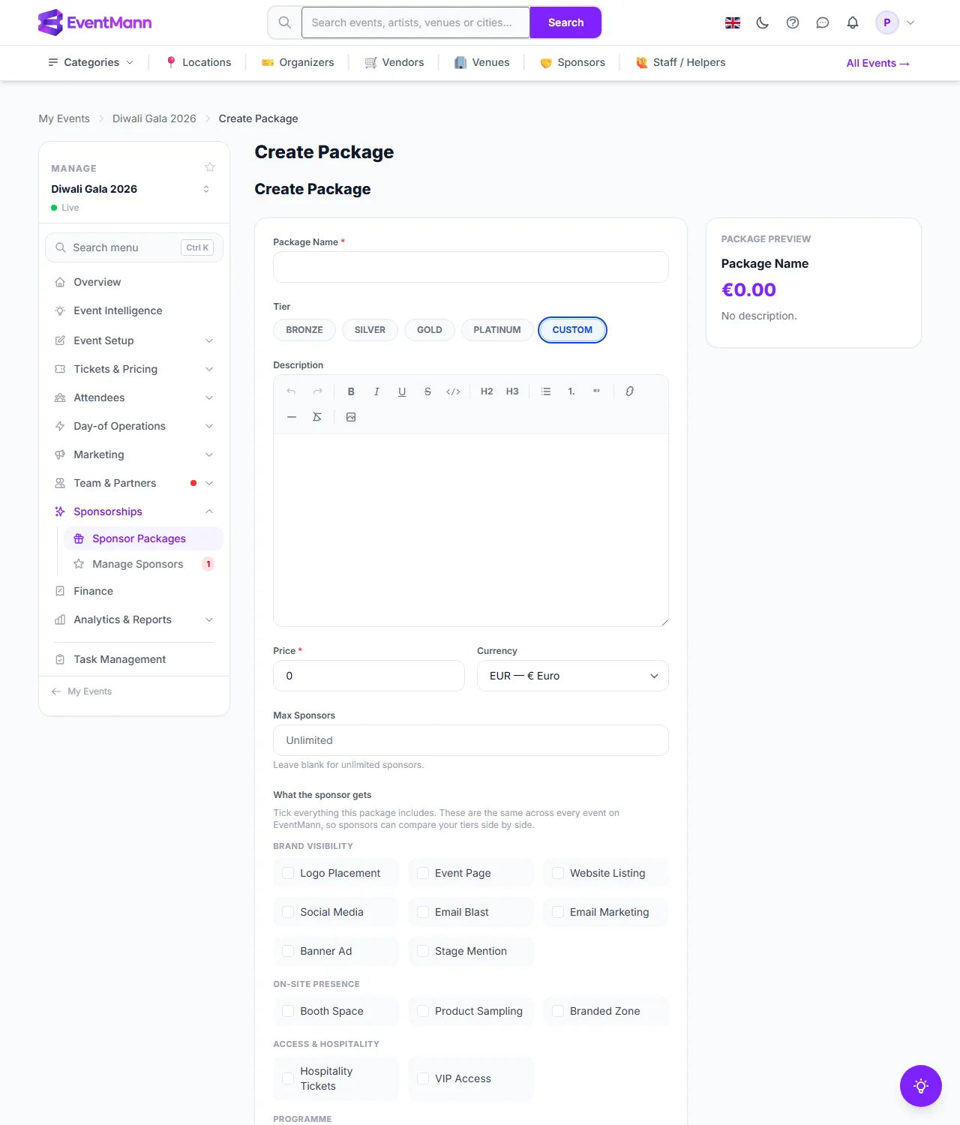Insert a bullet list in description
The height and width of the screenshot is (1125, 960).
click(546, 391)
